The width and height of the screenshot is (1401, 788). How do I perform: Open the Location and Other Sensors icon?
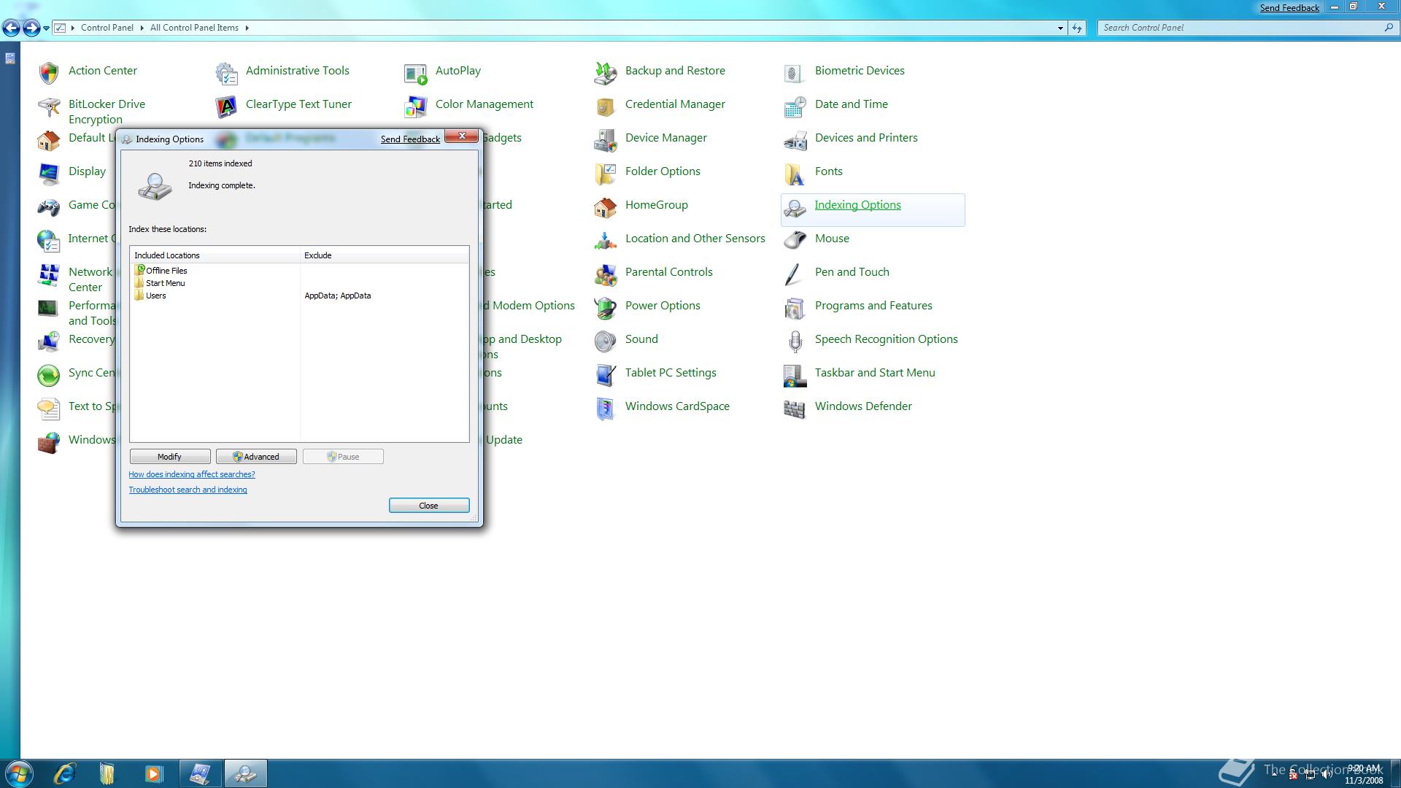(x=606, y=241)
